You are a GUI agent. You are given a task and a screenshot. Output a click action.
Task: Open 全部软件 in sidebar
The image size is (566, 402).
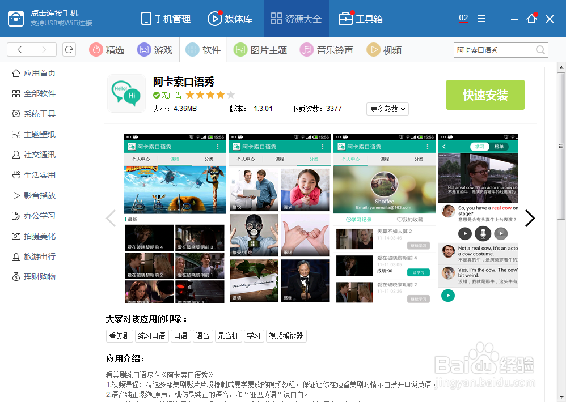(x=34, y=93)
